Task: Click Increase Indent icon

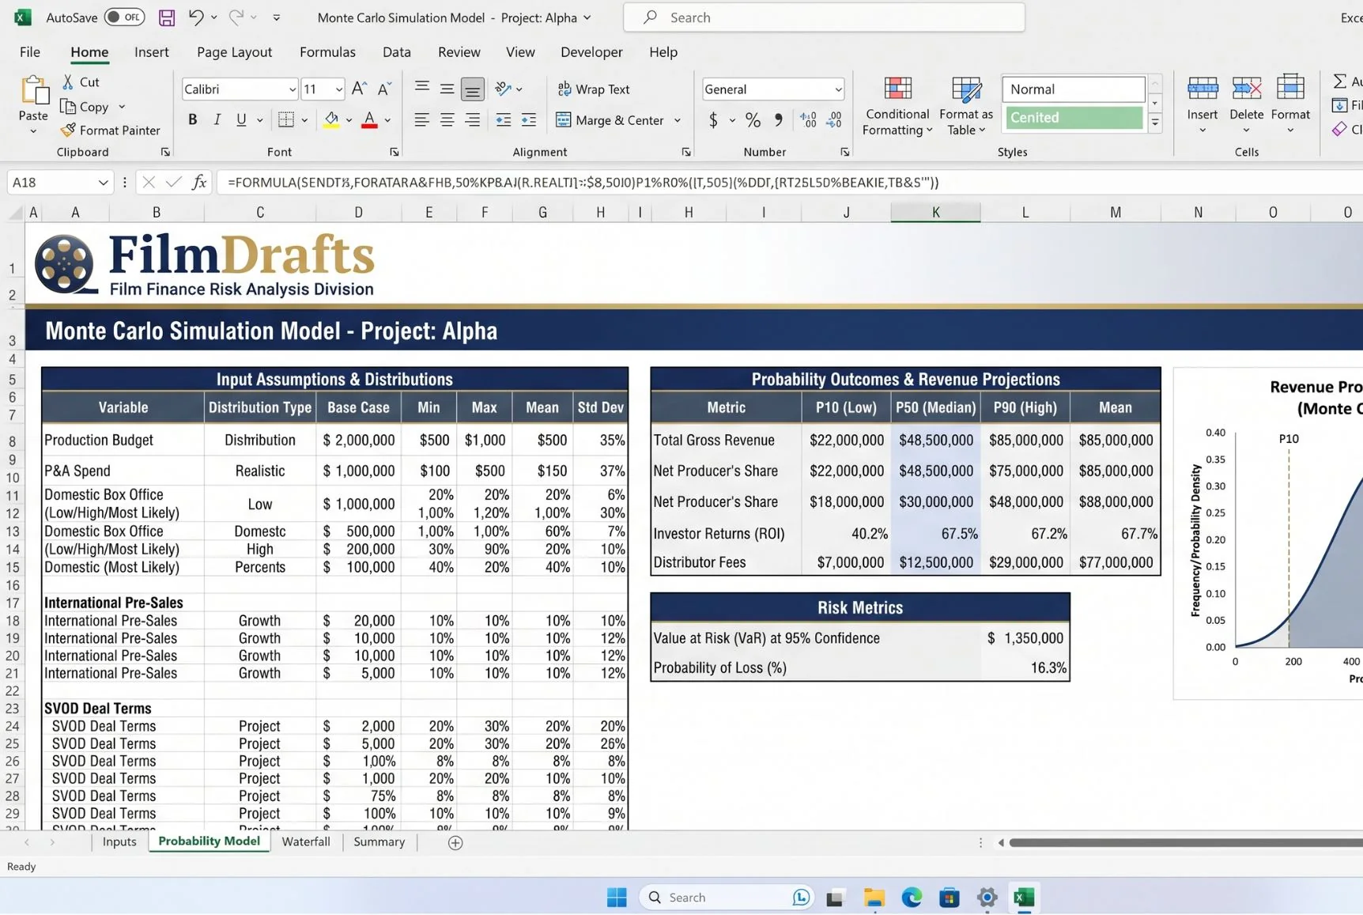Action: [x=528, y=119]
